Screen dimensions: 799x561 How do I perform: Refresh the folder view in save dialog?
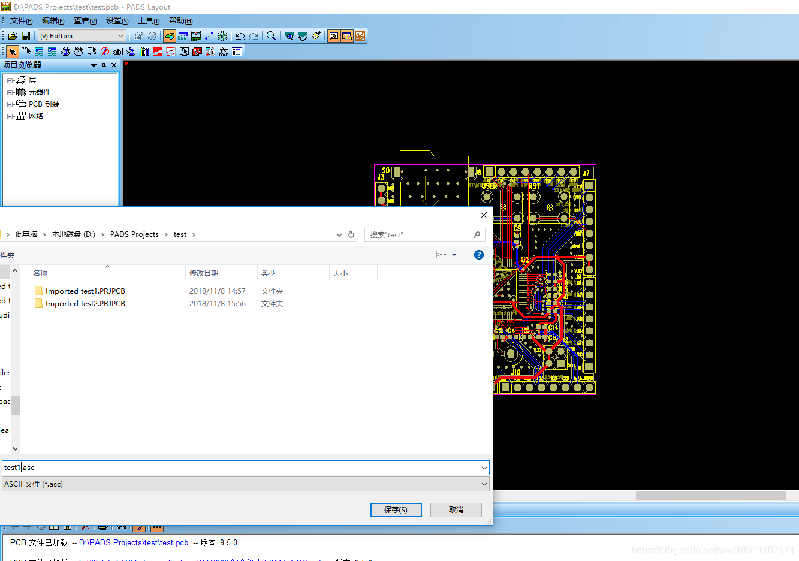point(351,234)
